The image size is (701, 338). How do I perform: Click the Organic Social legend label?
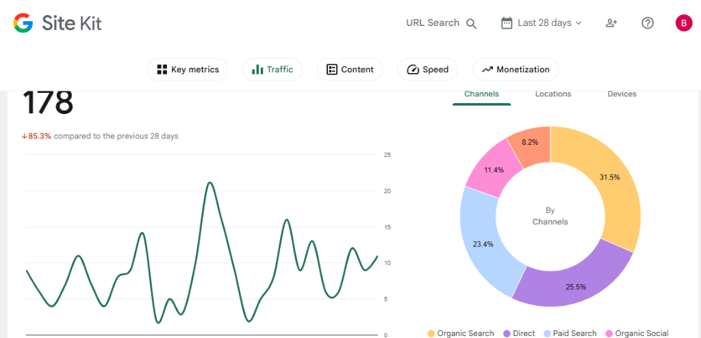pos(641,333)
